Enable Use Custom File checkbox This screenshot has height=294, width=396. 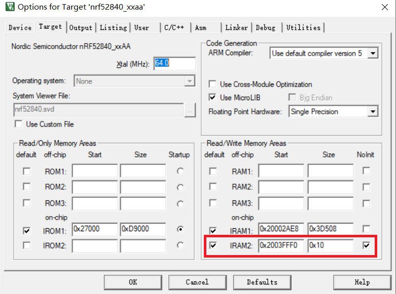tap(18, 124)
